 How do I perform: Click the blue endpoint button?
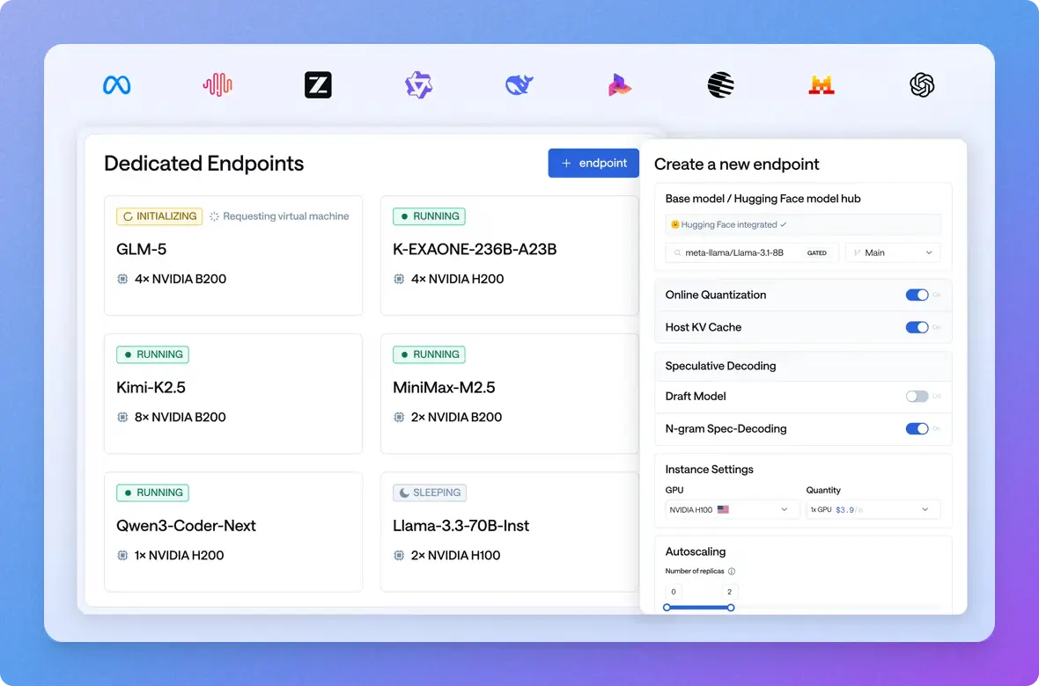(593, 163)
